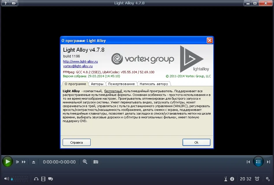Click the vortex@light-alloy.ru email link

tap(78, 66)
